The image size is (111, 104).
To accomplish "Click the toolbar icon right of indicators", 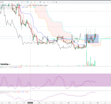I will pos(48,2).
